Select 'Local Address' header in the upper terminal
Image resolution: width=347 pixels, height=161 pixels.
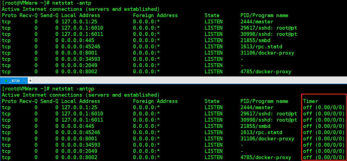pos(81,15)
